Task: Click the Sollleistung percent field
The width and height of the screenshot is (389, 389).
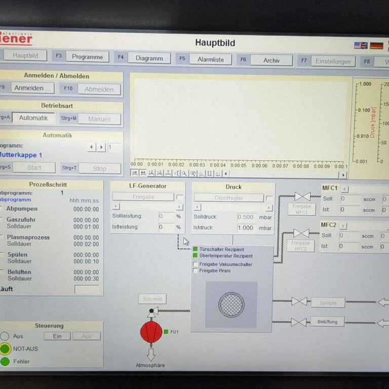Action: (x=167, y=216)
